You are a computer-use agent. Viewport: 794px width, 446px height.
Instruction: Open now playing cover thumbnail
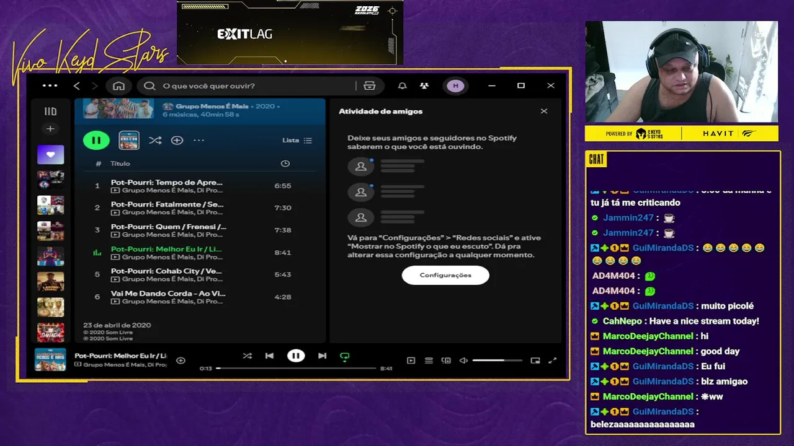coord(50,360)
